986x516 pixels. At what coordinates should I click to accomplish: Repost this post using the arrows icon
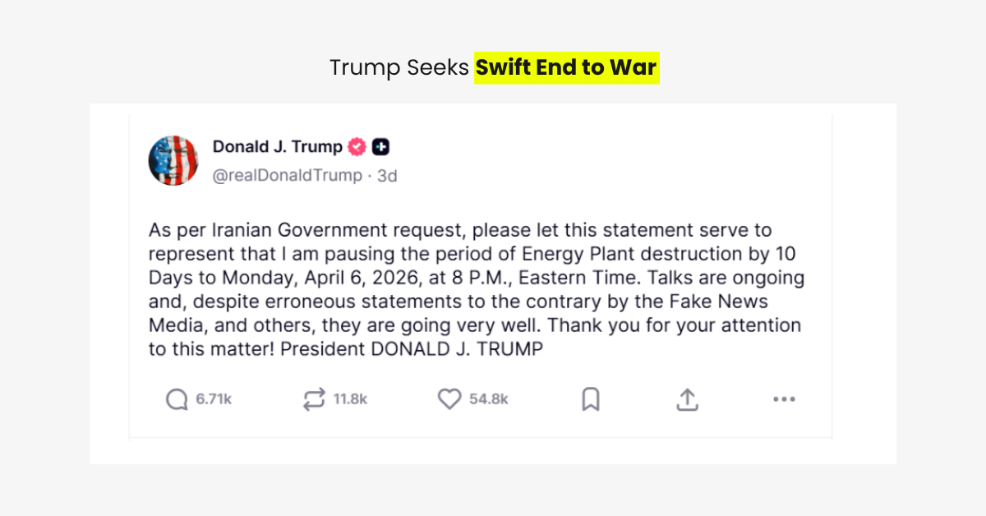(x=314, y=399)
